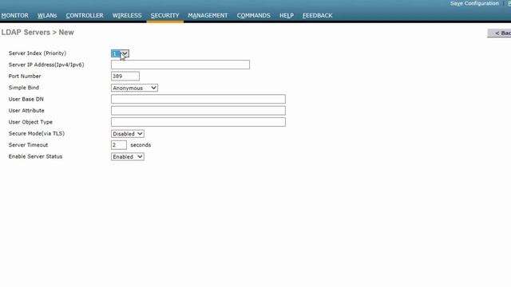Open the MANAGEMENT menu
Viewport: 511px width, 287px height.
208,15
